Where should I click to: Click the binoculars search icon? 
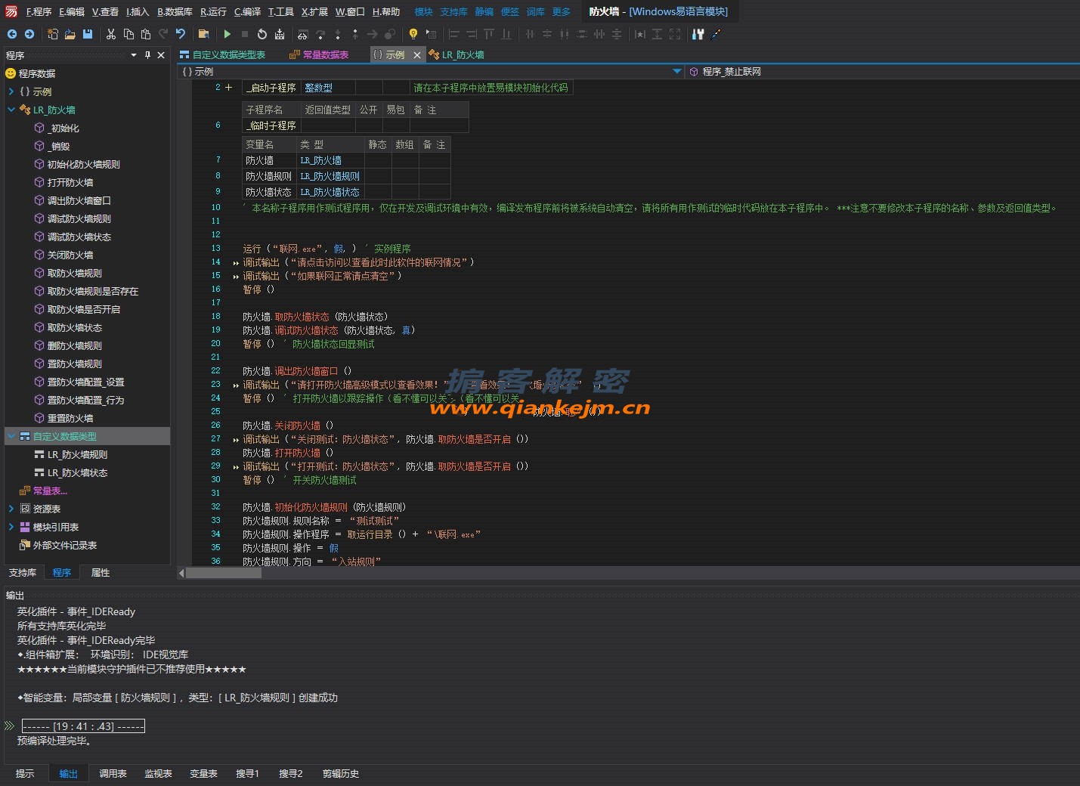point(302,34)
